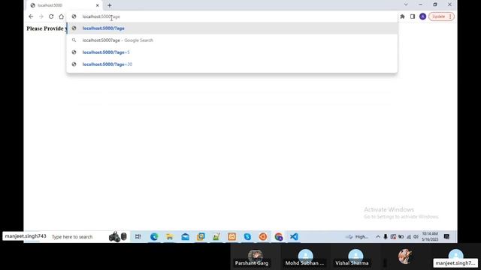This screenshot has height=270, width=481.
Task: Go back with the browser back arrow
Action: click(x=31, y=16)
